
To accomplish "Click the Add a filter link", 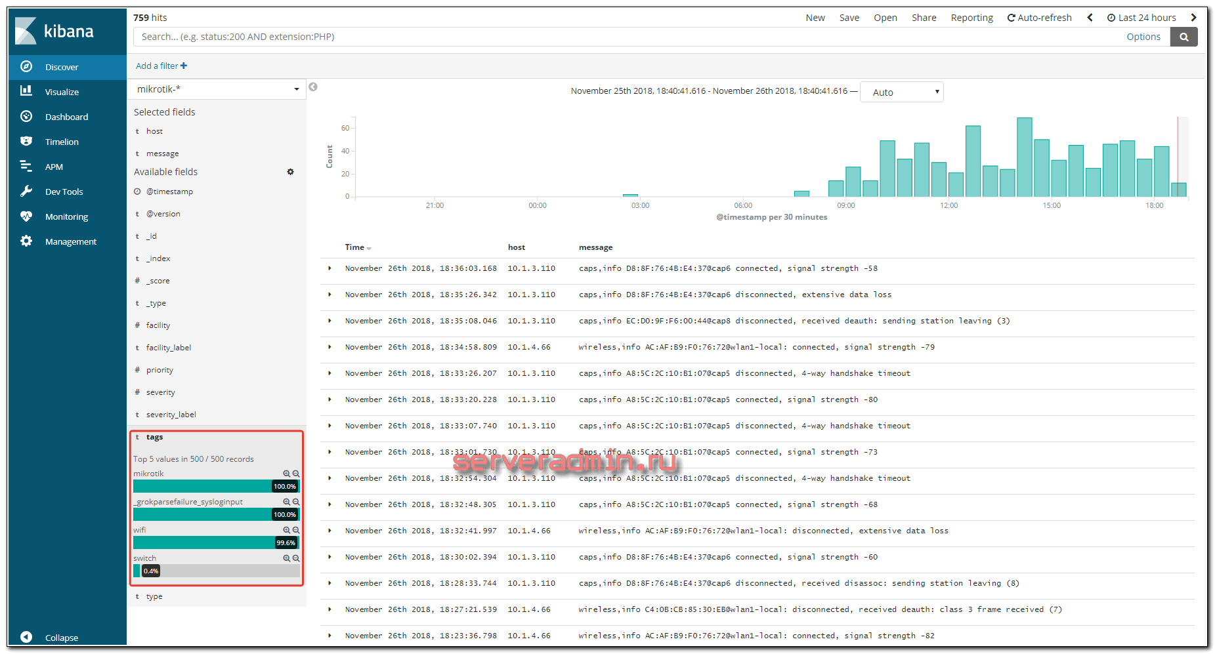I will [161, 66].
